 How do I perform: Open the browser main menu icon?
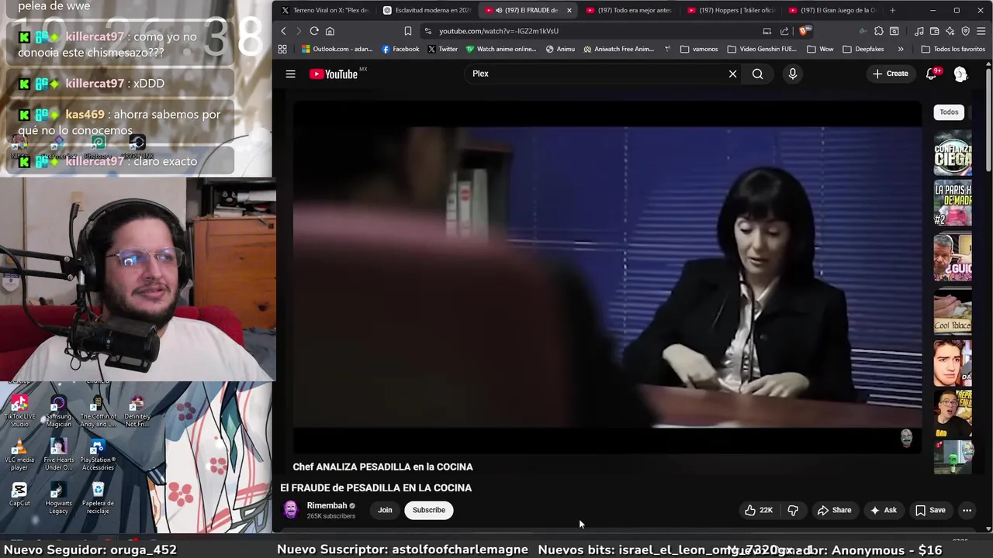click(x=981, y=31)
